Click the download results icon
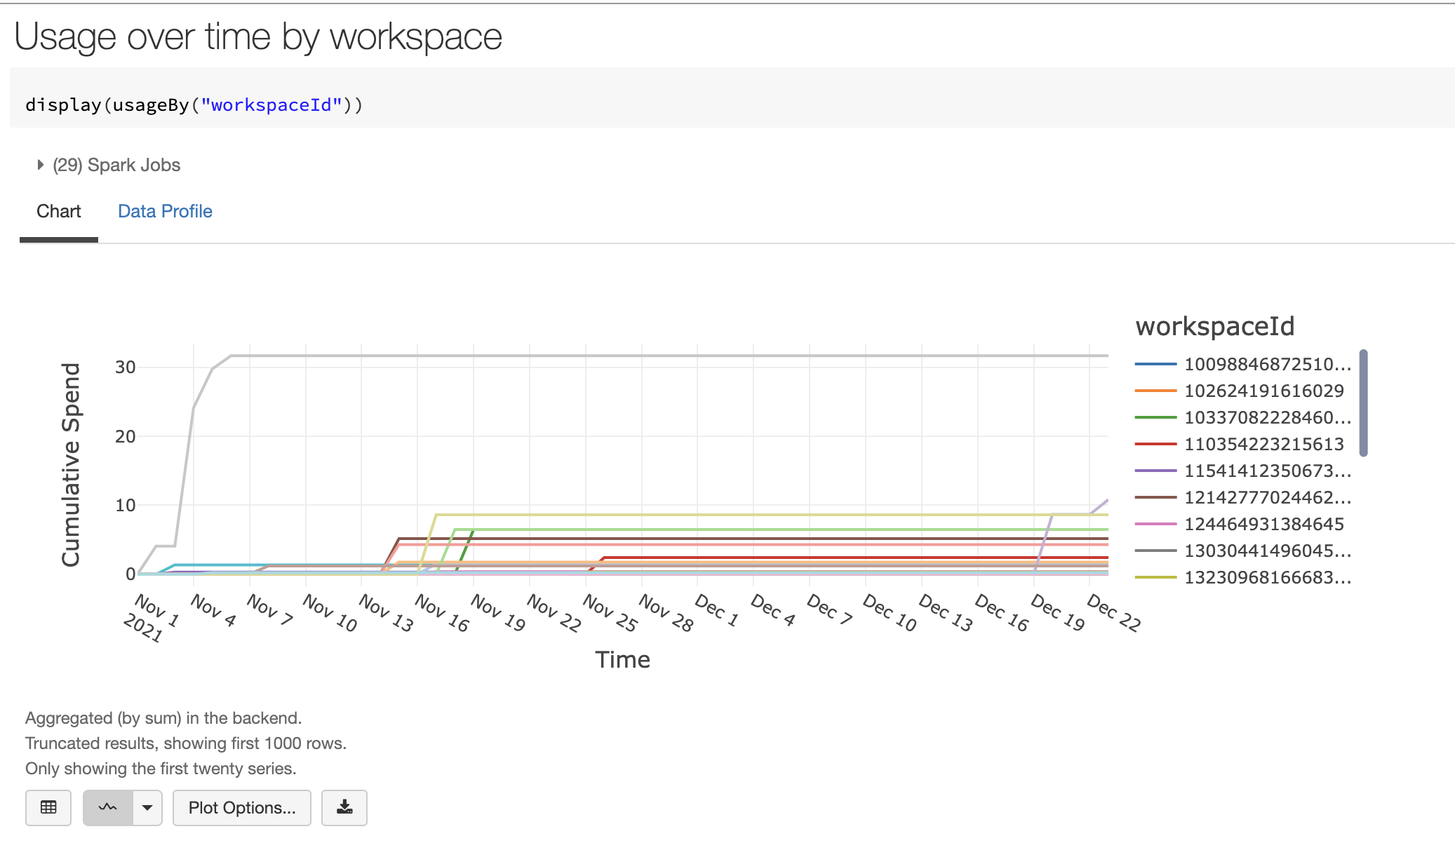The height and width of the screenshot is (843, 1455). (344, 807)
